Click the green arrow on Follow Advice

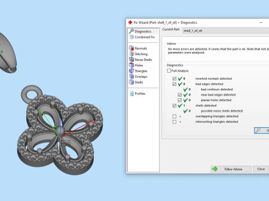(215, 169)
